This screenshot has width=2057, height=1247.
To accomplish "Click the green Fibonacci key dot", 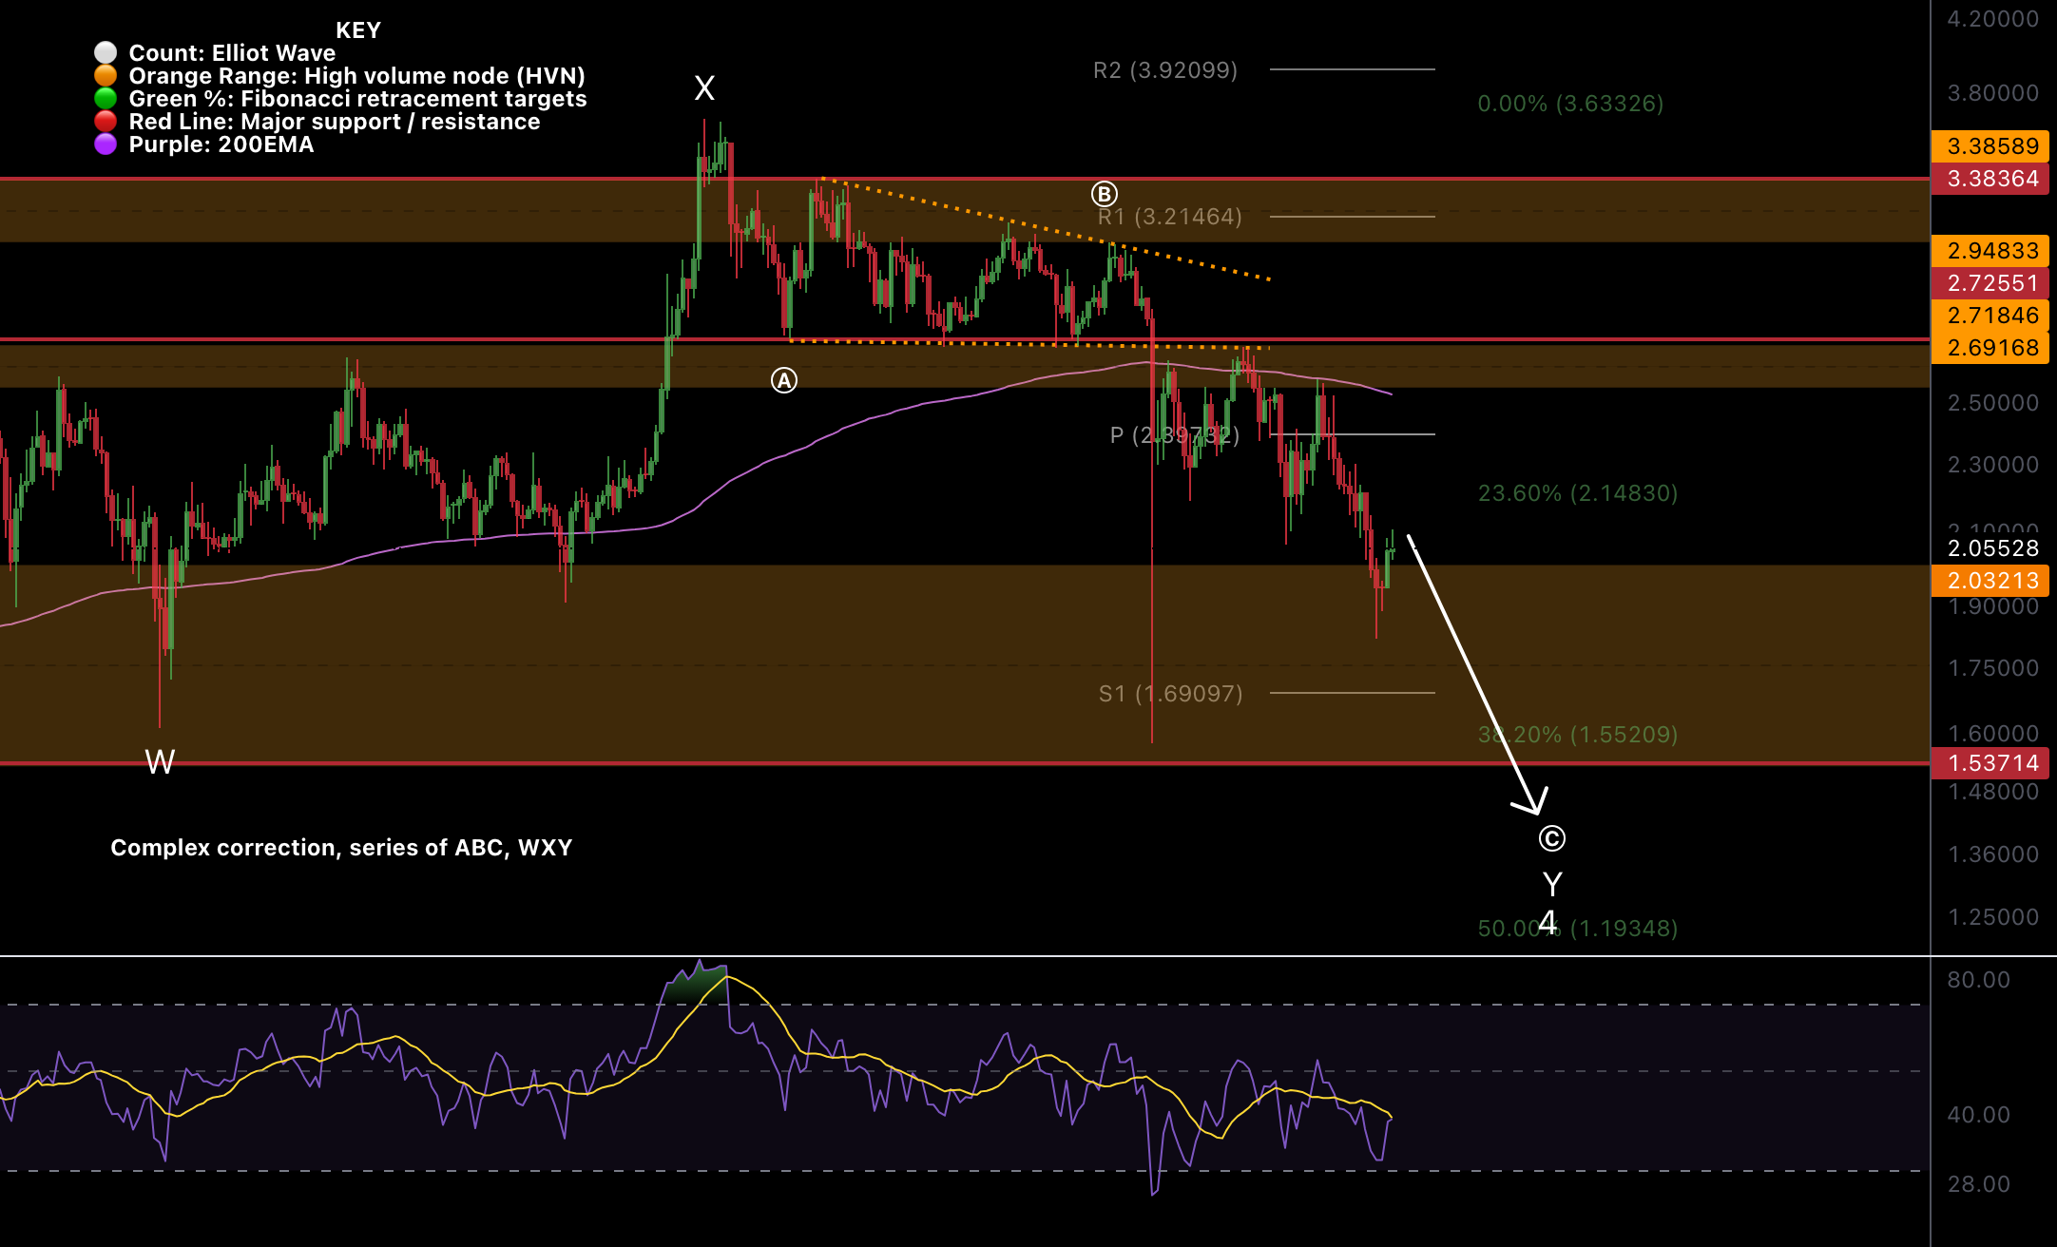I will pos(106,99).
